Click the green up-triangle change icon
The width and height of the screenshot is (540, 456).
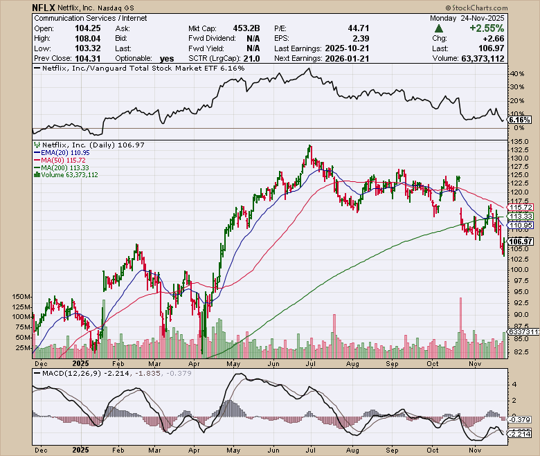coord(439,28)
